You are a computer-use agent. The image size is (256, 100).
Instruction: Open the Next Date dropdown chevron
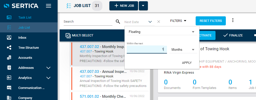[x=150, y=22]
